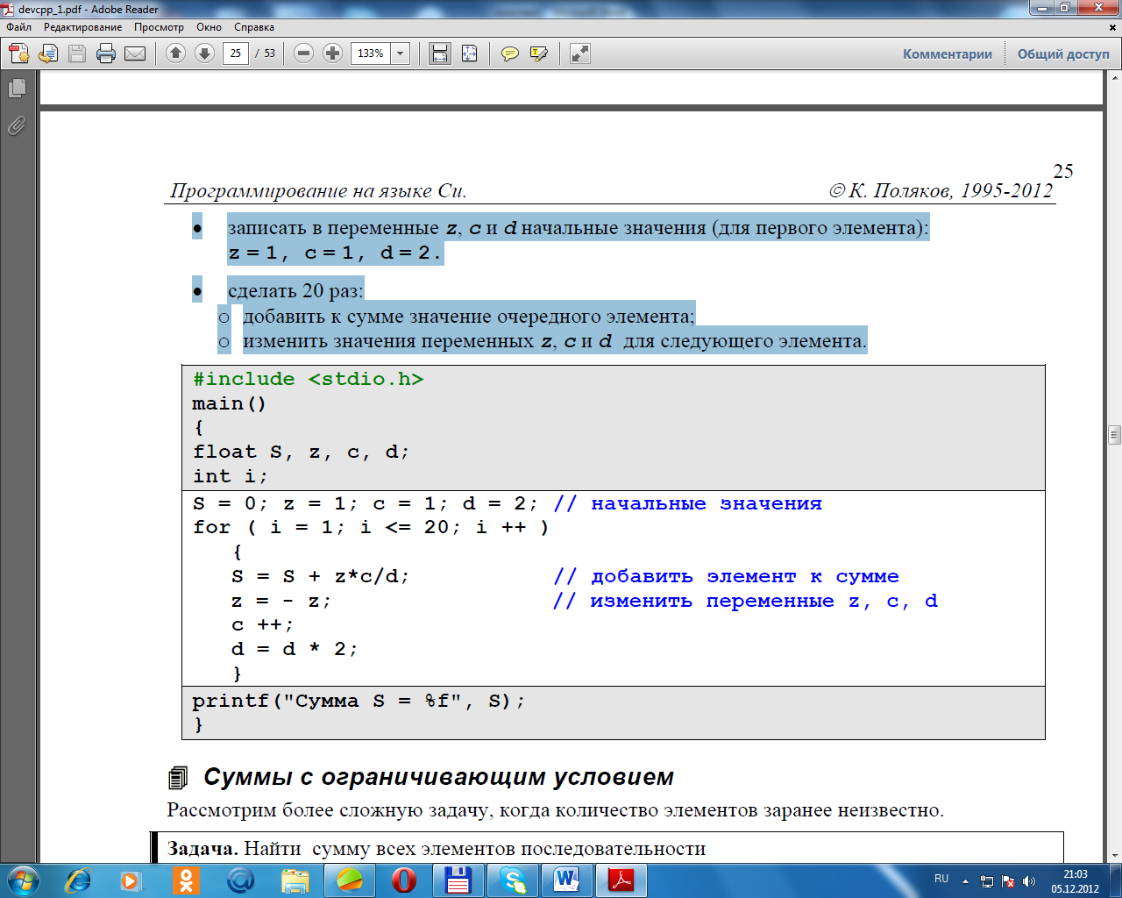Click the zoom out minus button
The height and width of the screenshot is (898, 1122).
click(x=303, y=53)
